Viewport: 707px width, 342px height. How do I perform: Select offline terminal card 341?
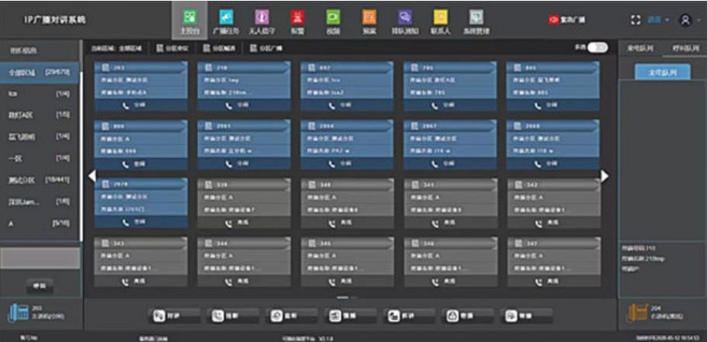[450, 203]
